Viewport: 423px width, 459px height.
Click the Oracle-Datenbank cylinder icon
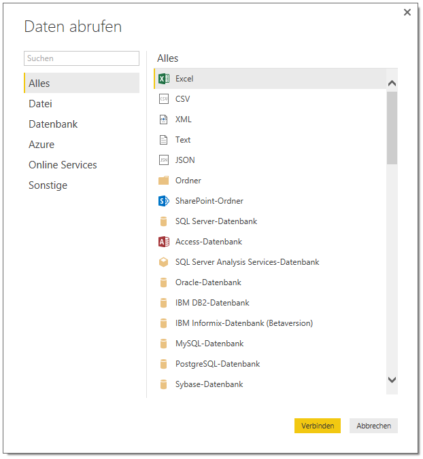tap(164, 282)
